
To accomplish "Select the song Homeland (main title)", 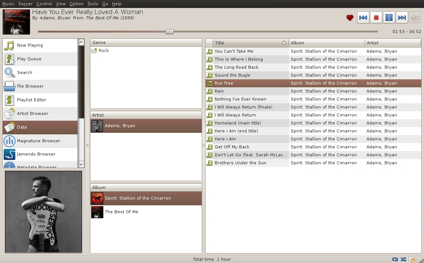I will 313,123.
